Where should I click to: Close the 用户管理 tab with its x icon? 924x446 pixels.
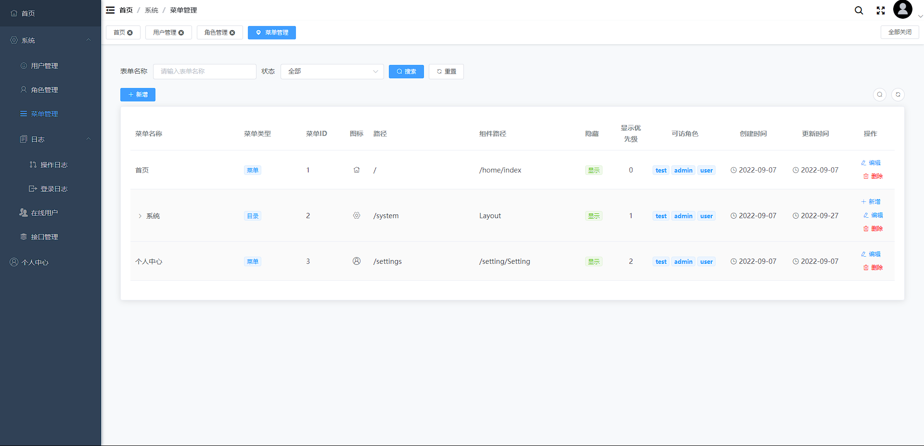point(181,33)
